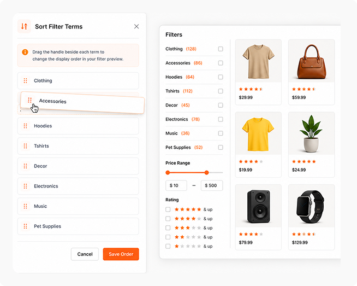The image size is (357, 286).
Task: Click the $ 500 maximum price field
Action: pyautogui.click(x=212, y=185)
